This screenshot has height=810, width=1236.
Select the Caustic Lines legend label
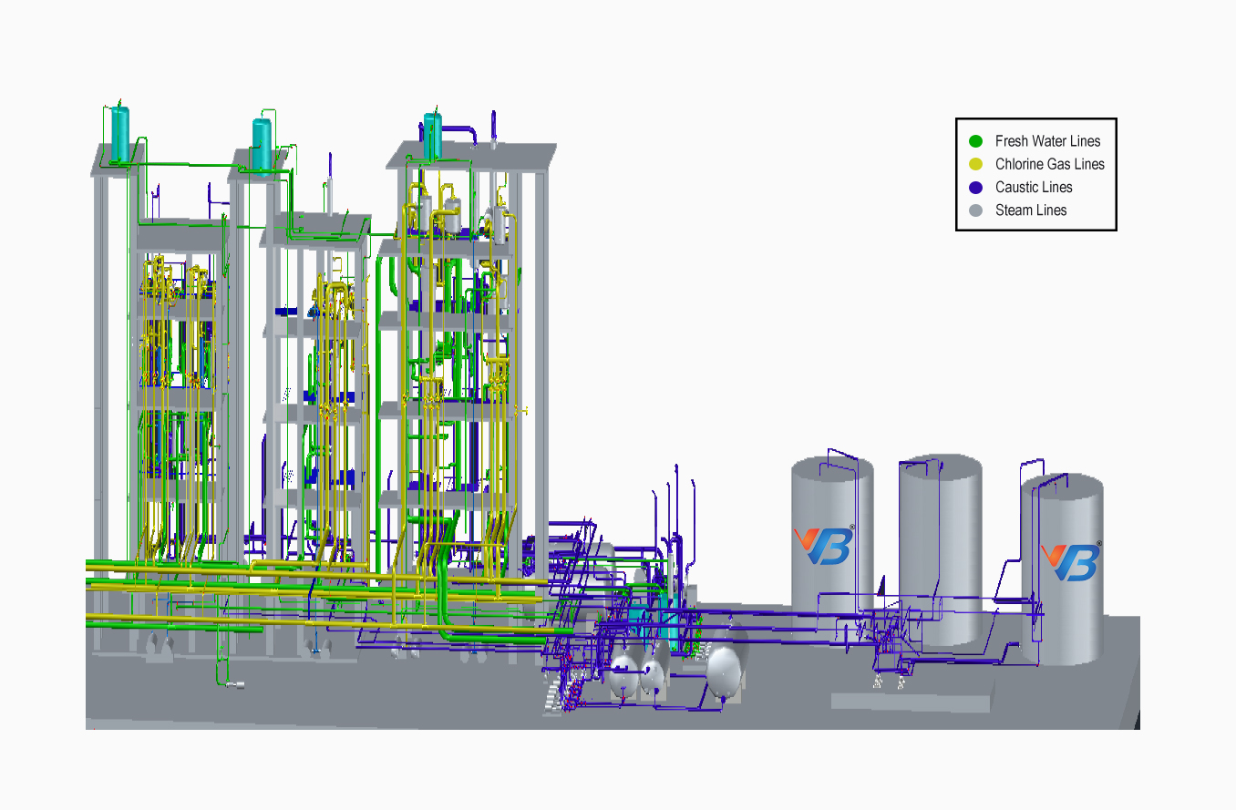pos(1034,187)
